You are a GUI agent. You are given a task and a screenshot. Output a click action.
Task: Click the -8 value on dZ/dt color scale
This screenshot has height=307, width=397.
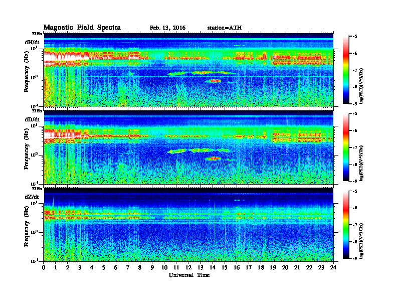coord(355,242)
